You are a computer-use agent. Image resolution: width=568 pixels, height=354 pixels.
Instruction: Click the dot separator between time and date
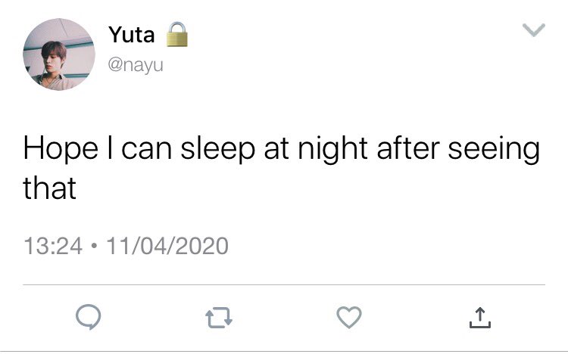tap(94, 246)
